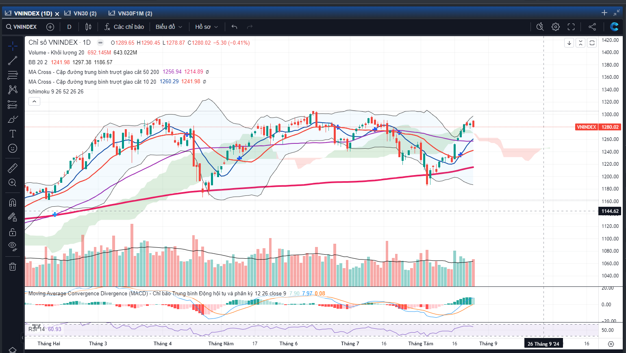Open chart settings gear icon

pyautogui.click(x=556, y=27)
